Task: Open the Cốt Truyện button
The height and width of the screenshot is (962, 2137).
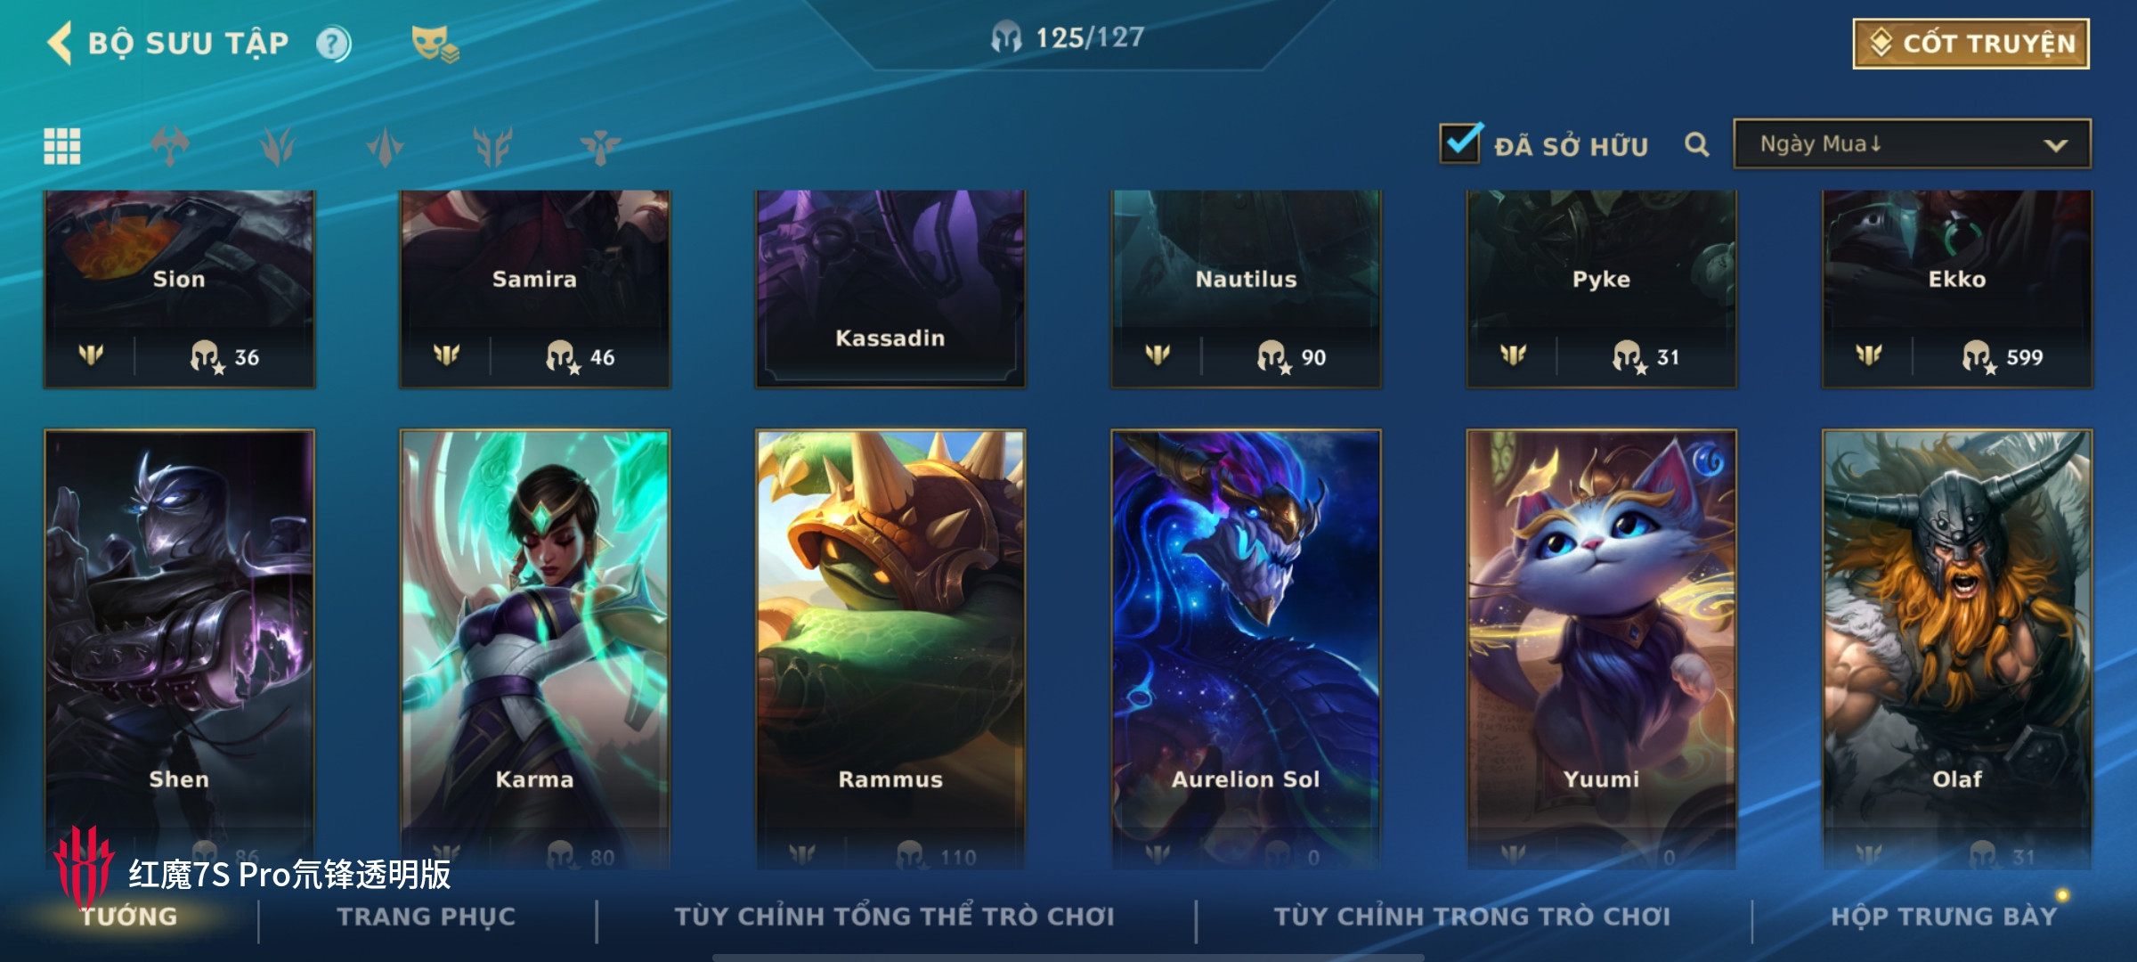Action: pyautogui.click(x=1970, y=44)
